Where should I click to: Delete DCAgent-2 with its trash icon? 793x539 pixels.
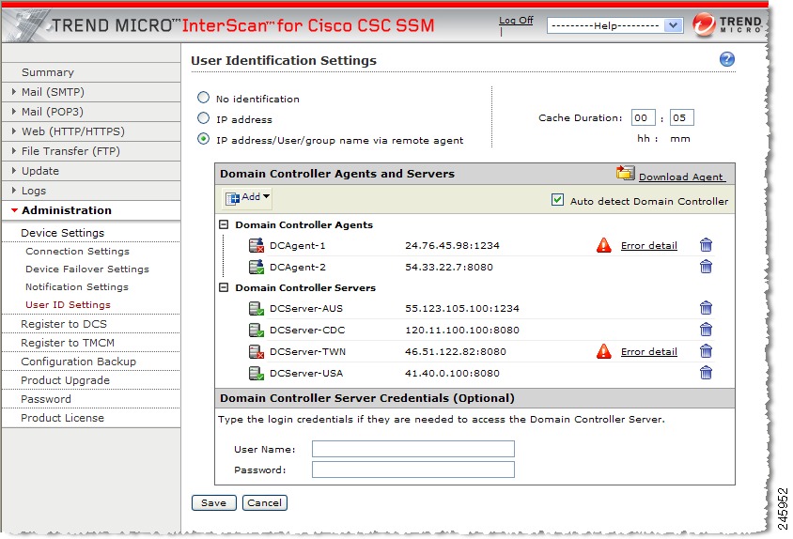pyautogui.click(x=706, y=267)
